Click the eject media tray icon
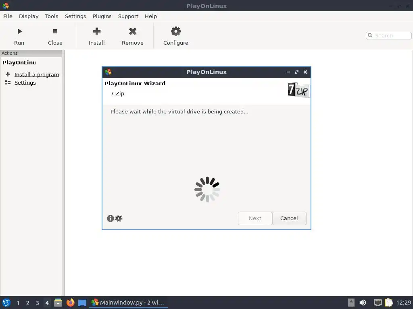The image size is (413, 309). click(351, 303)
